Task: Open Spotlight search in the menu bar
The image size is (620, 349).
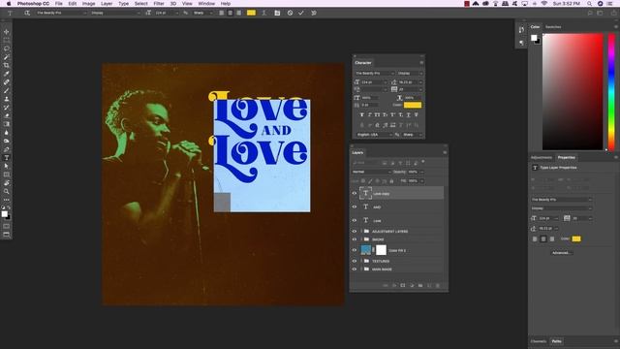Action: pos(589,4)
